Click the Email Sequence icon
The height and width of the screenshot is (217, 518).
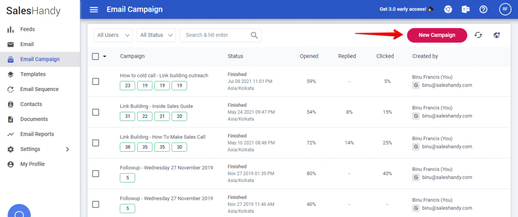[x=11, y=89]
